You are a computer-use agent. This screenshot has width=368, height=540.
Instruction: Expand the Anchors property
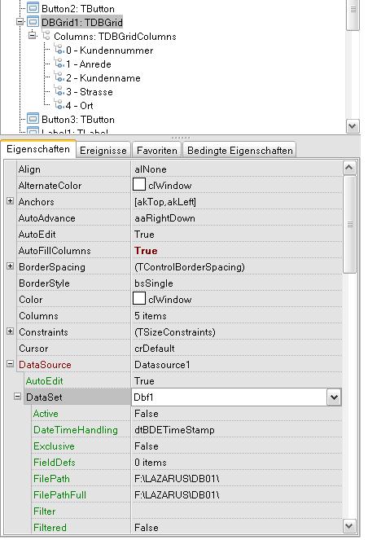point(11,201)
